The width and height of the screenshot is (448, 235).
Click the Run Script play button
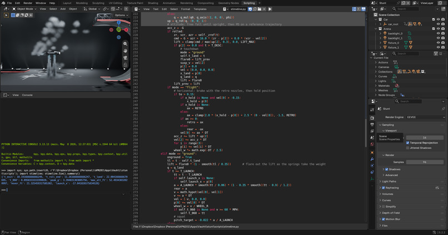tap(270, 9)
